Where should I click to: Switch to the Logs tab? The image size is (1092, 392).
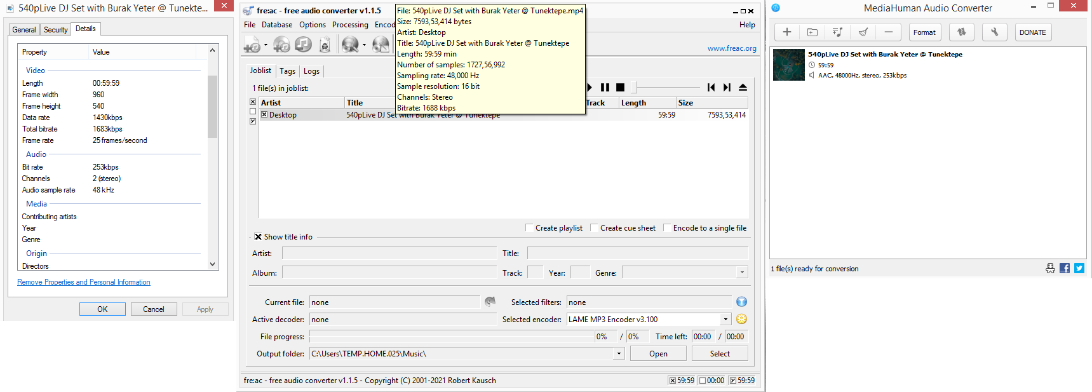coord(312,71)
